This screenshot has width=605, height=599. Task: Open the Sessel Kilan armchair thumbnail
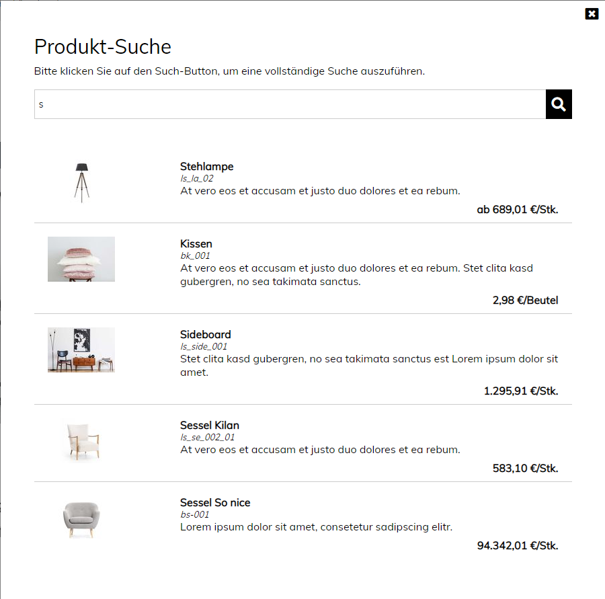(81, 442)
